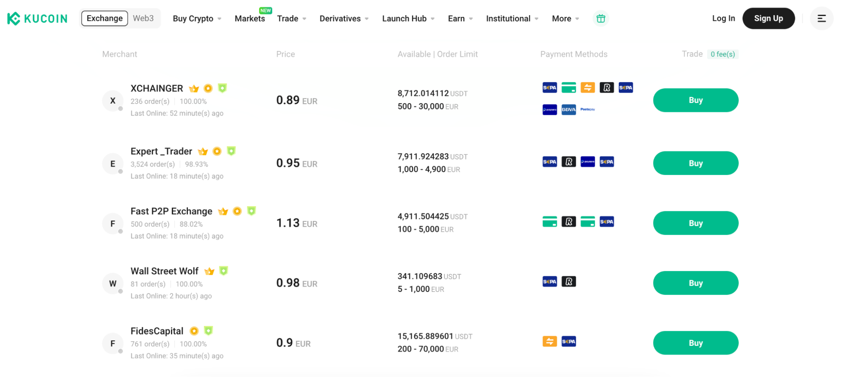Click FidesCapital's green shield badge

click(208, 330)
